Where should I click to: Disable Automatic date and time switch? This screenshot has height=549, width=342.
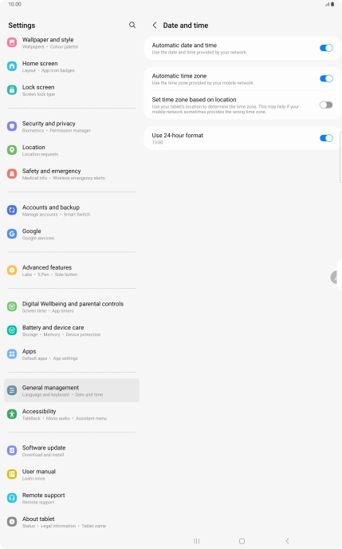click(326, 48)
